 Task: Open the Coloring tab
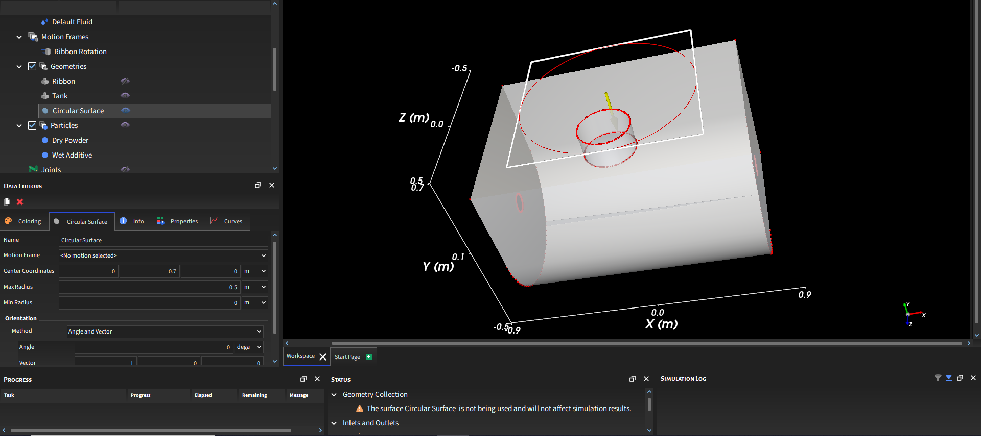[24, 221]
